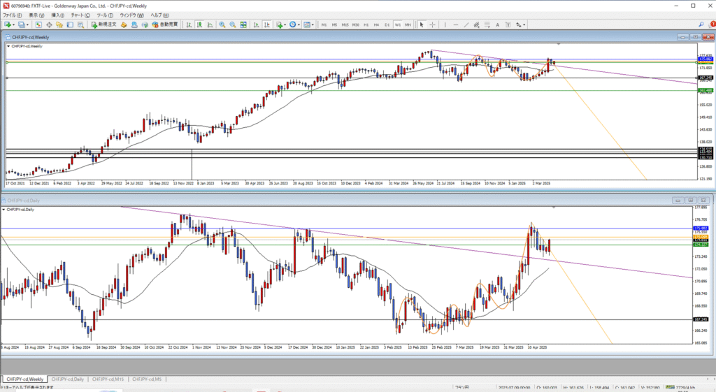Open the notifications chat bubble icon
This screenshot has height=392, width=716.
[711, 24]
